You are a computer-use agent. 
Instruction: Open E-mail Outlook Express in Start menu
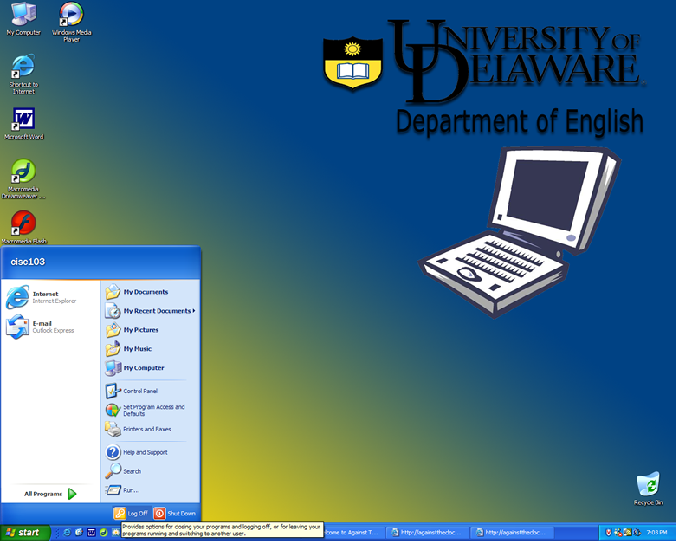[51, 327]
